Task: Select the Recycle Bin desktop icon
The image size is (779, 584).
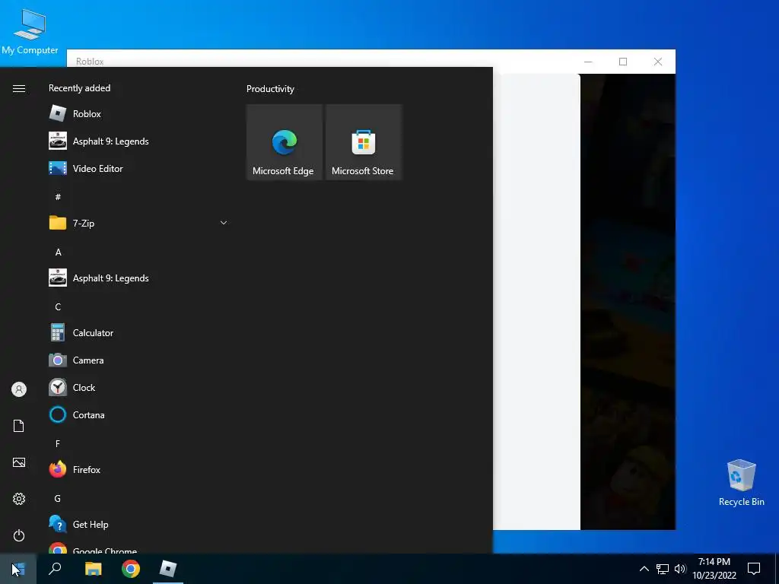Action: coord(741,482)
